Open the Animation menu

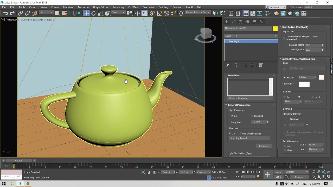[x=83, y=7]
